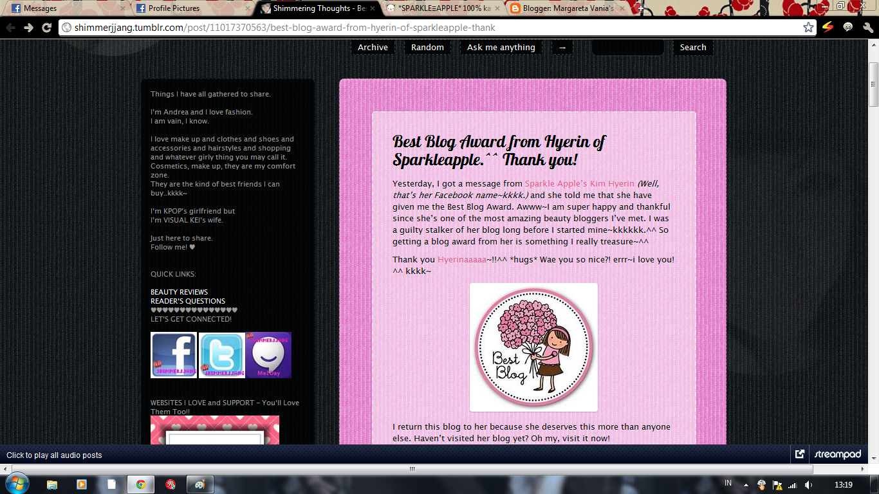Open Chrome's wrench settings icon
Screen dimensions: 879x494
(869, 28)
